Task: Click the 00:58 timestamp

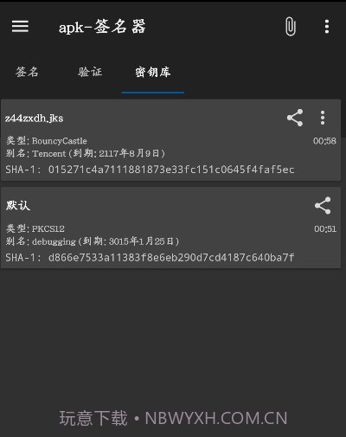Action: [x=324, y=141]
